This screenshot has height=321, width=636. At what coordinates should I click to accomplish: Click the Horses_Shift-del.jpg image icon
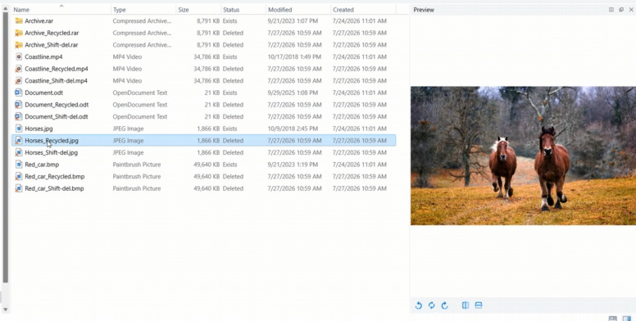pos(19,152)
